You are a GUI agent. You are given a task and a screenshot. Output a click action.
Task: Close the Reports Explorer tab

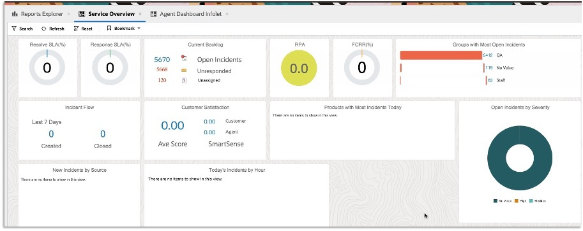pyautogui.click(x=68, y=14)
